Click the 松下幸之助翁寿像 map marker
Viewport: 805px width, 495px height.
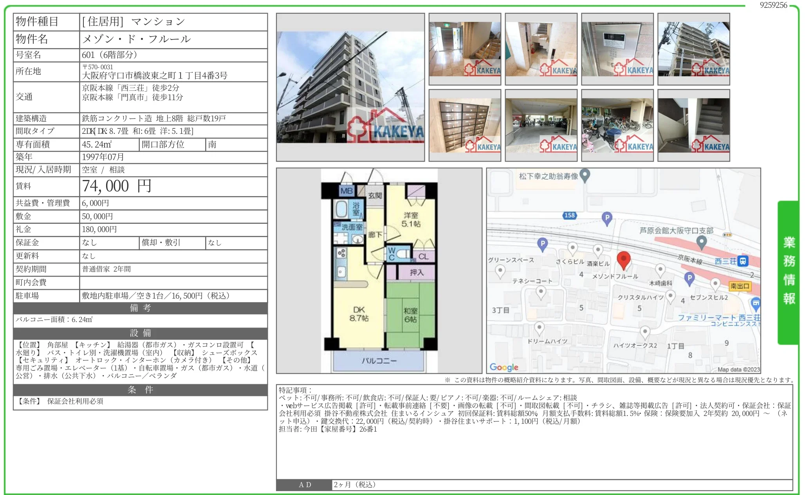coord(585,175)
